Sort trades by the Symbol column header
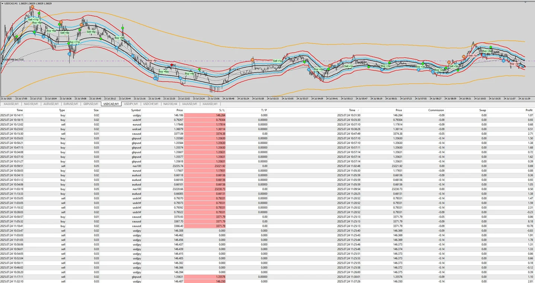Viewport: 535px width, 283px height. click(x=136, y=110)
